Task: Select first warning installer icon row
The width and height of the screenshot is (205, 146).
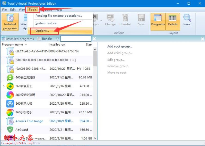Action: (x=10, y=51)
